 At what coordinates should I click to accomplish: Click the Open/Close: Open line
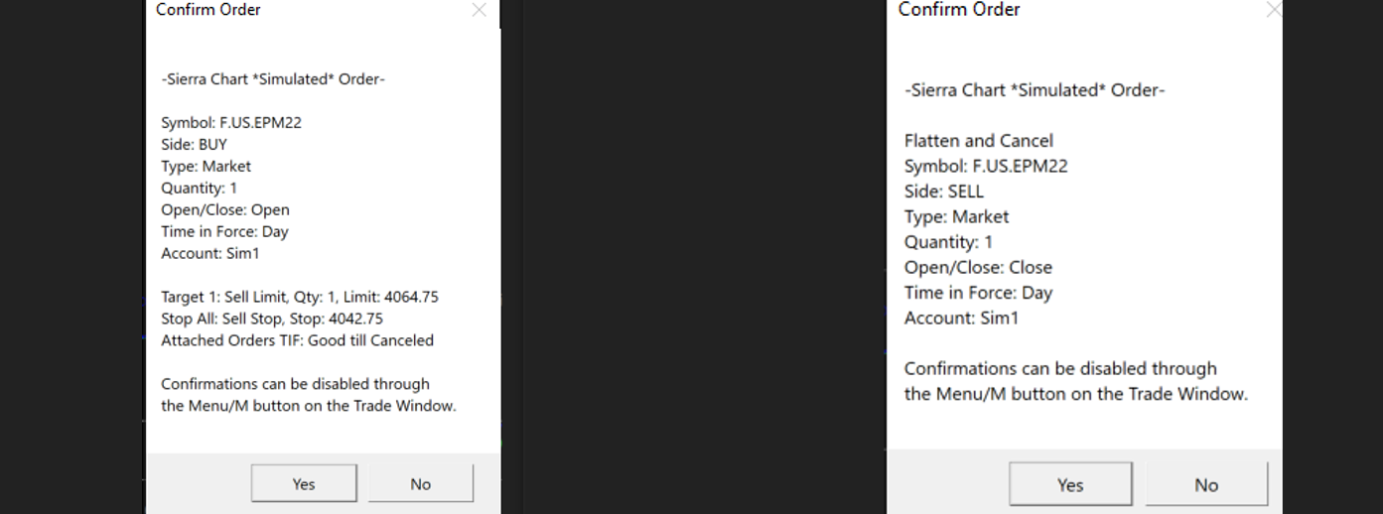(x=225, y=210)
